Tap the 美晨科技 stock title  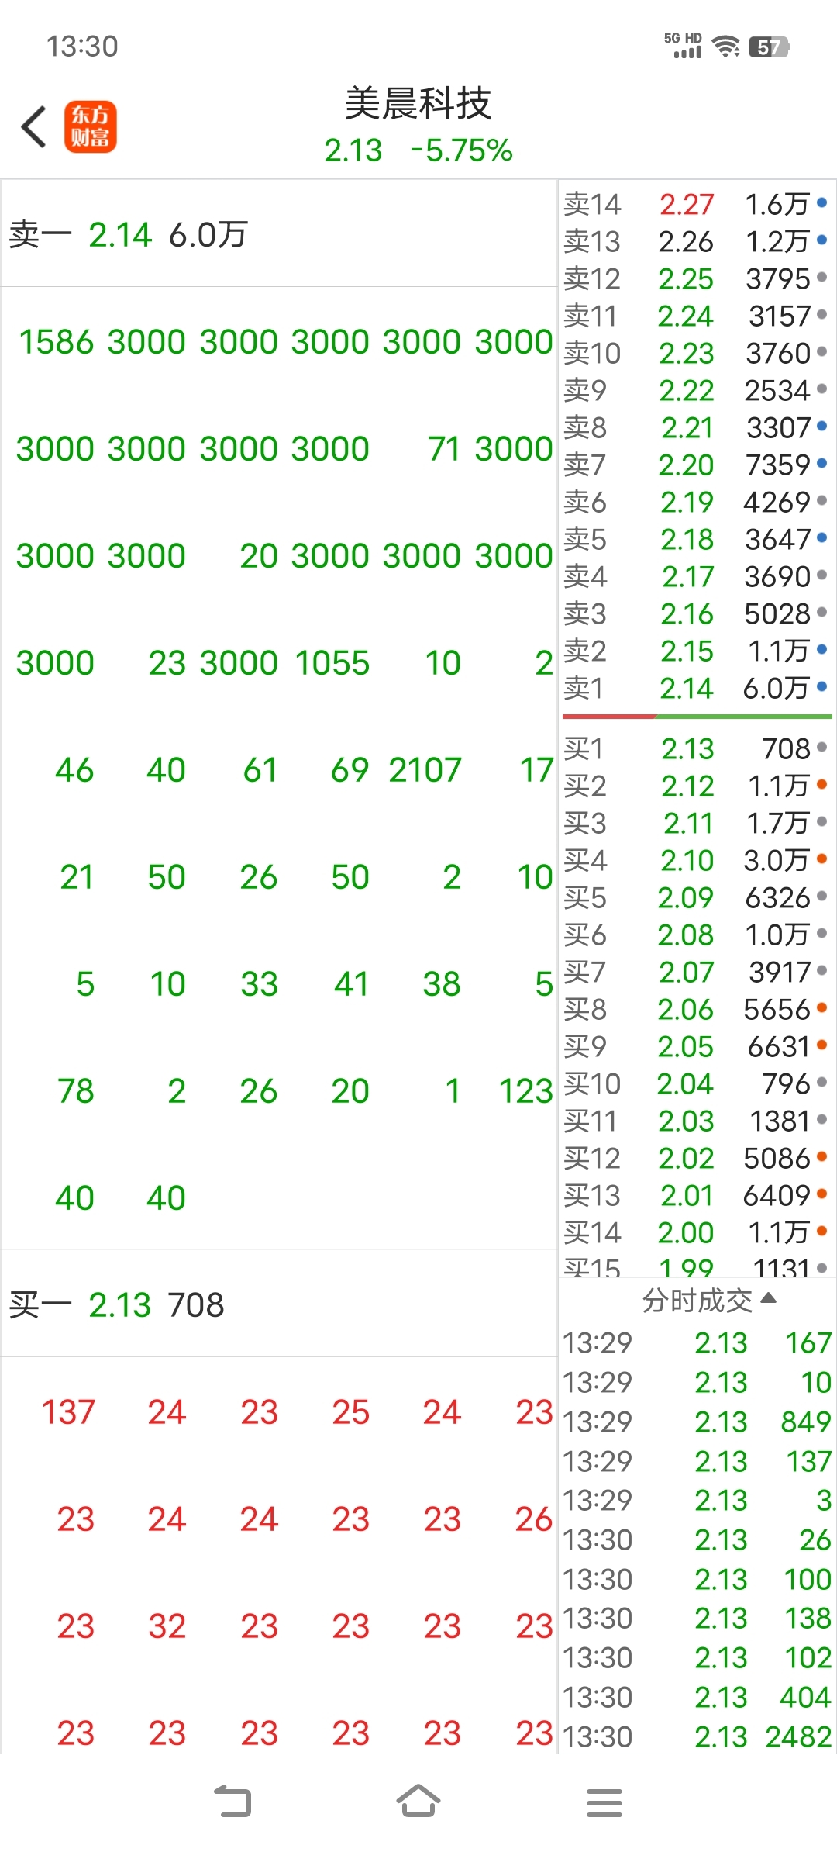418,104
